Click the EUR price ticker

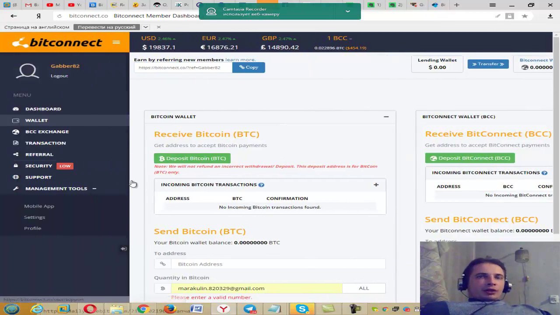(219, 42)
